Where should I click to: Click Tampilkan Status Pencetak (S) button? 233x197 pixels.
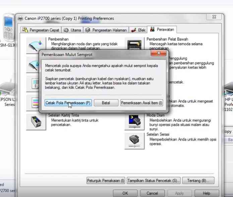point(154,181)
